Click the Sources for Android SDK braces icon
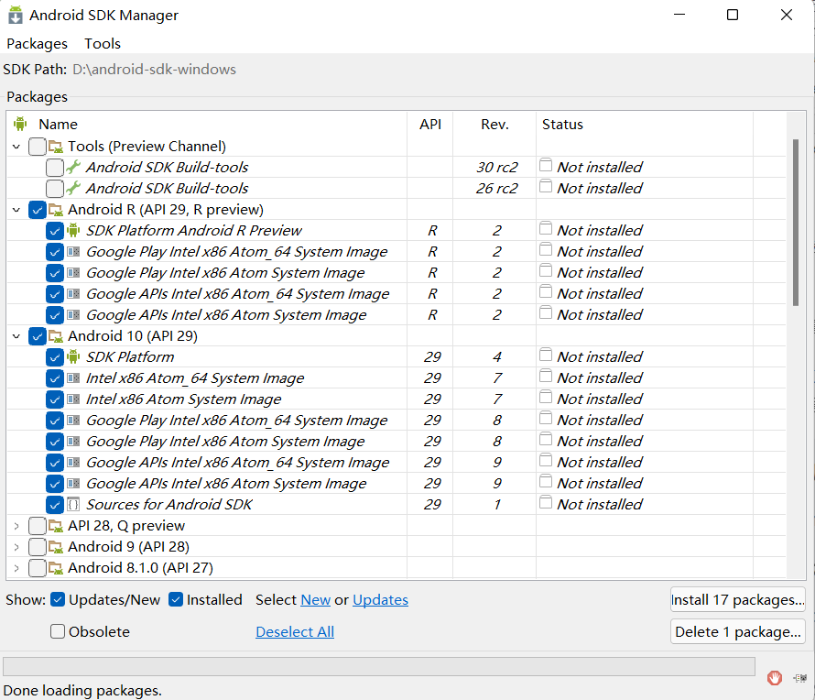 (x=73, y=505)
